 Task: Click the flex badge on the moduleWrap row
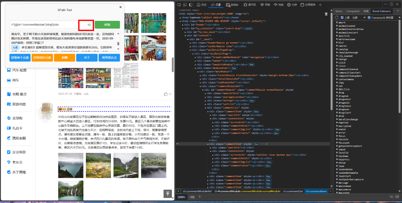pyautogui.click(x=234, y=68)
